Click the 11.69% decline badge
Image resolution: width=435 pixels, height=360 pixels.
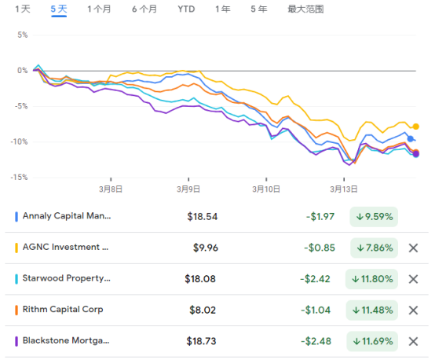[372, 341]
